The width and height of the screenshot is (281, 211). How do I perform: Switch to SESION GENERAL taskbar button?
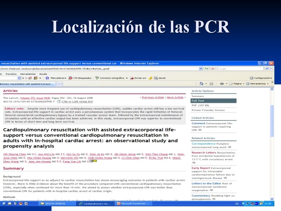point(57,204)
